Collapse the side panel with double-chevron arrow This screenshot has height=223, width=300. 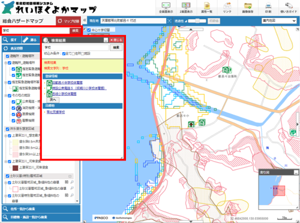pos(85,20)
